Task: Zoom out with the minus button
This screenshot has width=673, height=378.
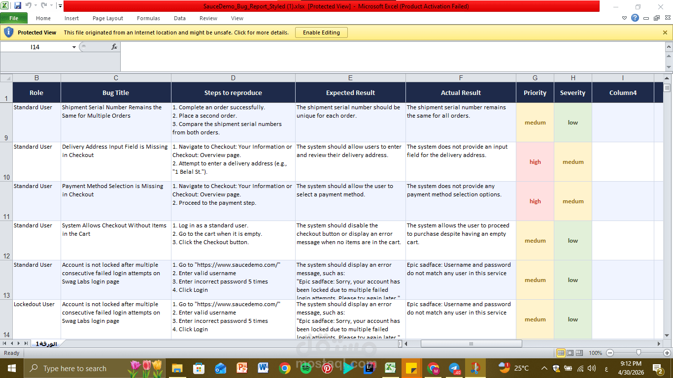Action: pos(610,353)
